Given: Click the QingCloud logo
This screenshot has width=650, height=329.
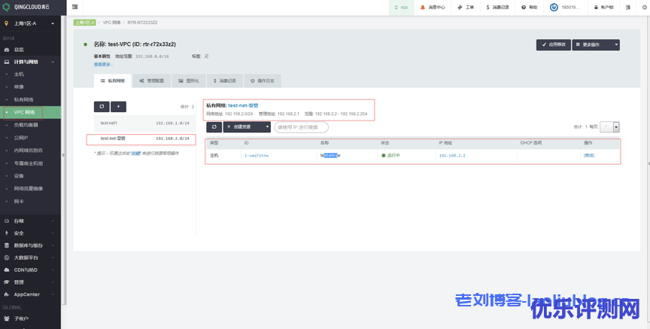Looking at the screenshot, I should click(30, 7).
